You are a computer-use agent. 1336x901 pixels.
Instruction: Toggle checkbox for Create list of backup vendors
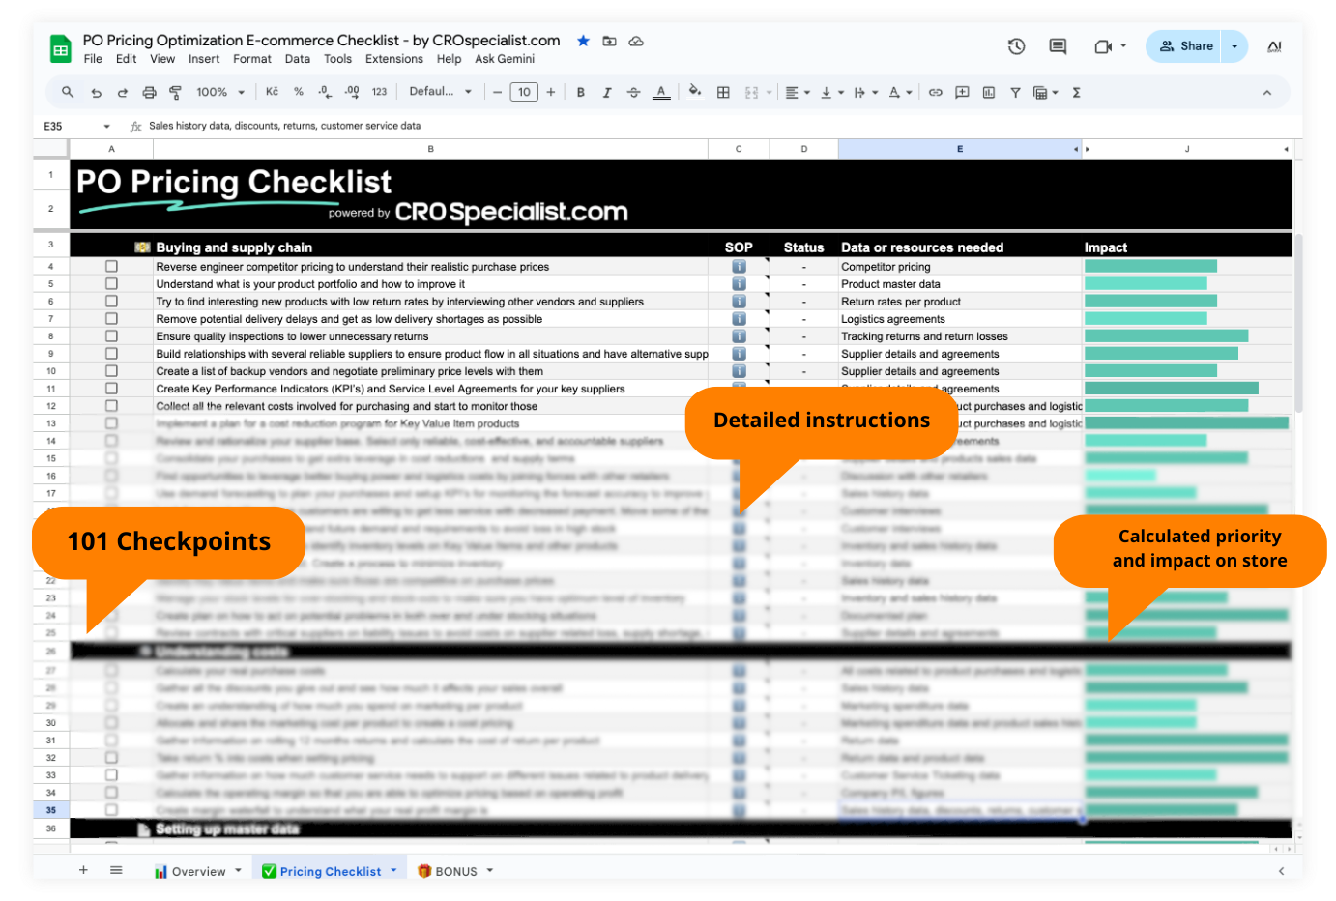111,371
